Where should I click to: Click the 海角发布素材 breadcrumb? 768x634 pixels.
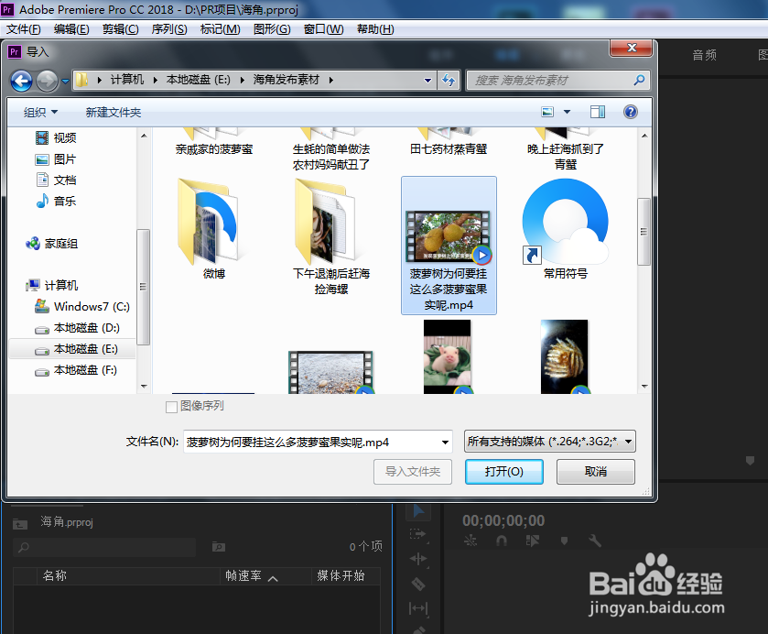coord(286,80)
